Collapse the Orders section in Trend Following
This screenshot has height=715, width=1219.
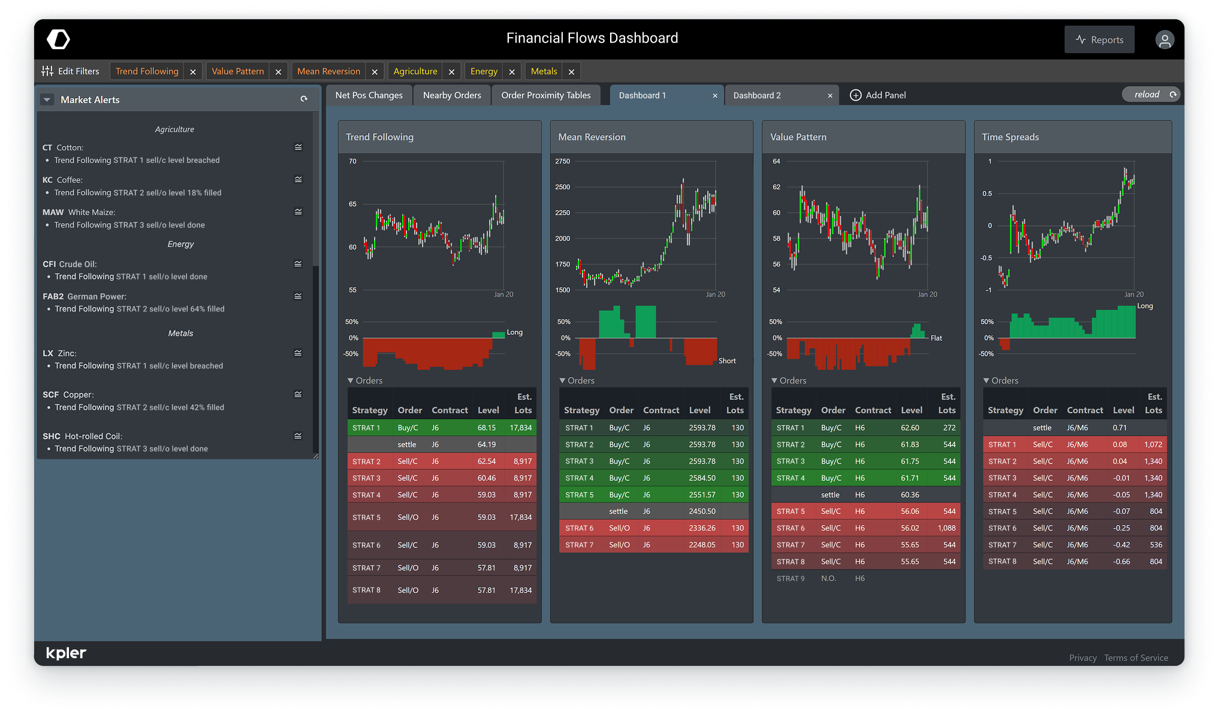tap(350, 380)
